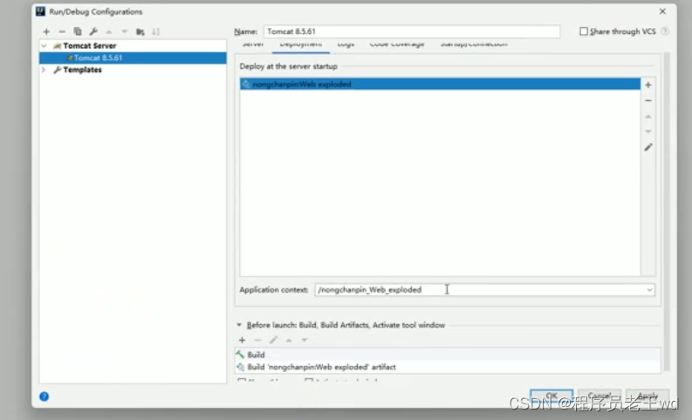Edit selected deployment artifact pencil icon
Screen dimensions: 692x420
pos(647,147)
